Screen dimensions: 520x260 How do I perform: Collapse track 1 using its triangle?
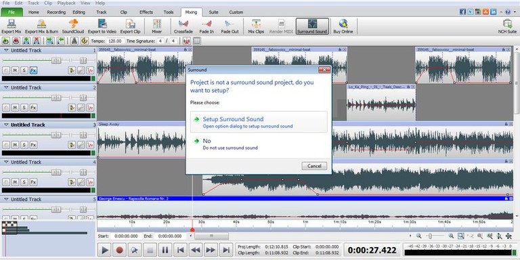tap(6, 50)
